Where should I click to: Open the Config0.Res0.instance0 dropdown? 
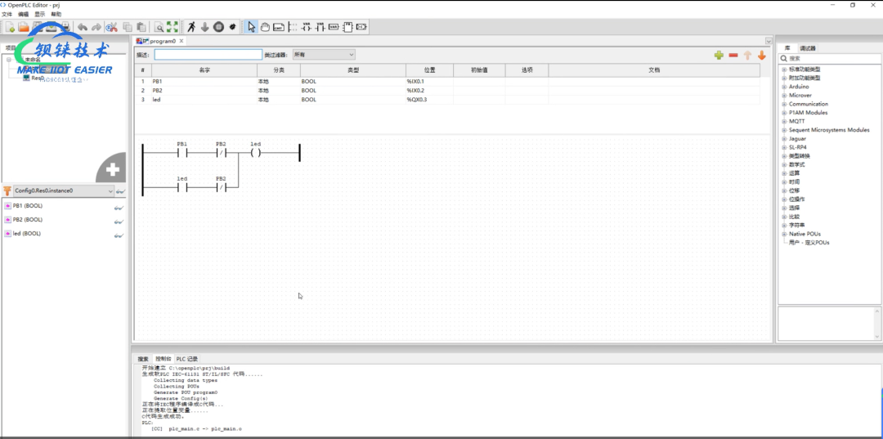point(64,190)
